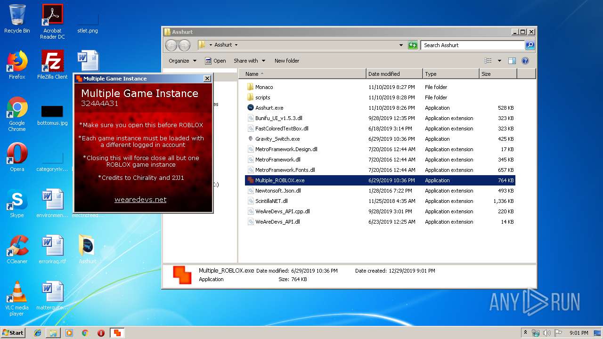This screenshot has width=603, height=339.
Task: Sort by the Size column header
Action: point(498,74)
